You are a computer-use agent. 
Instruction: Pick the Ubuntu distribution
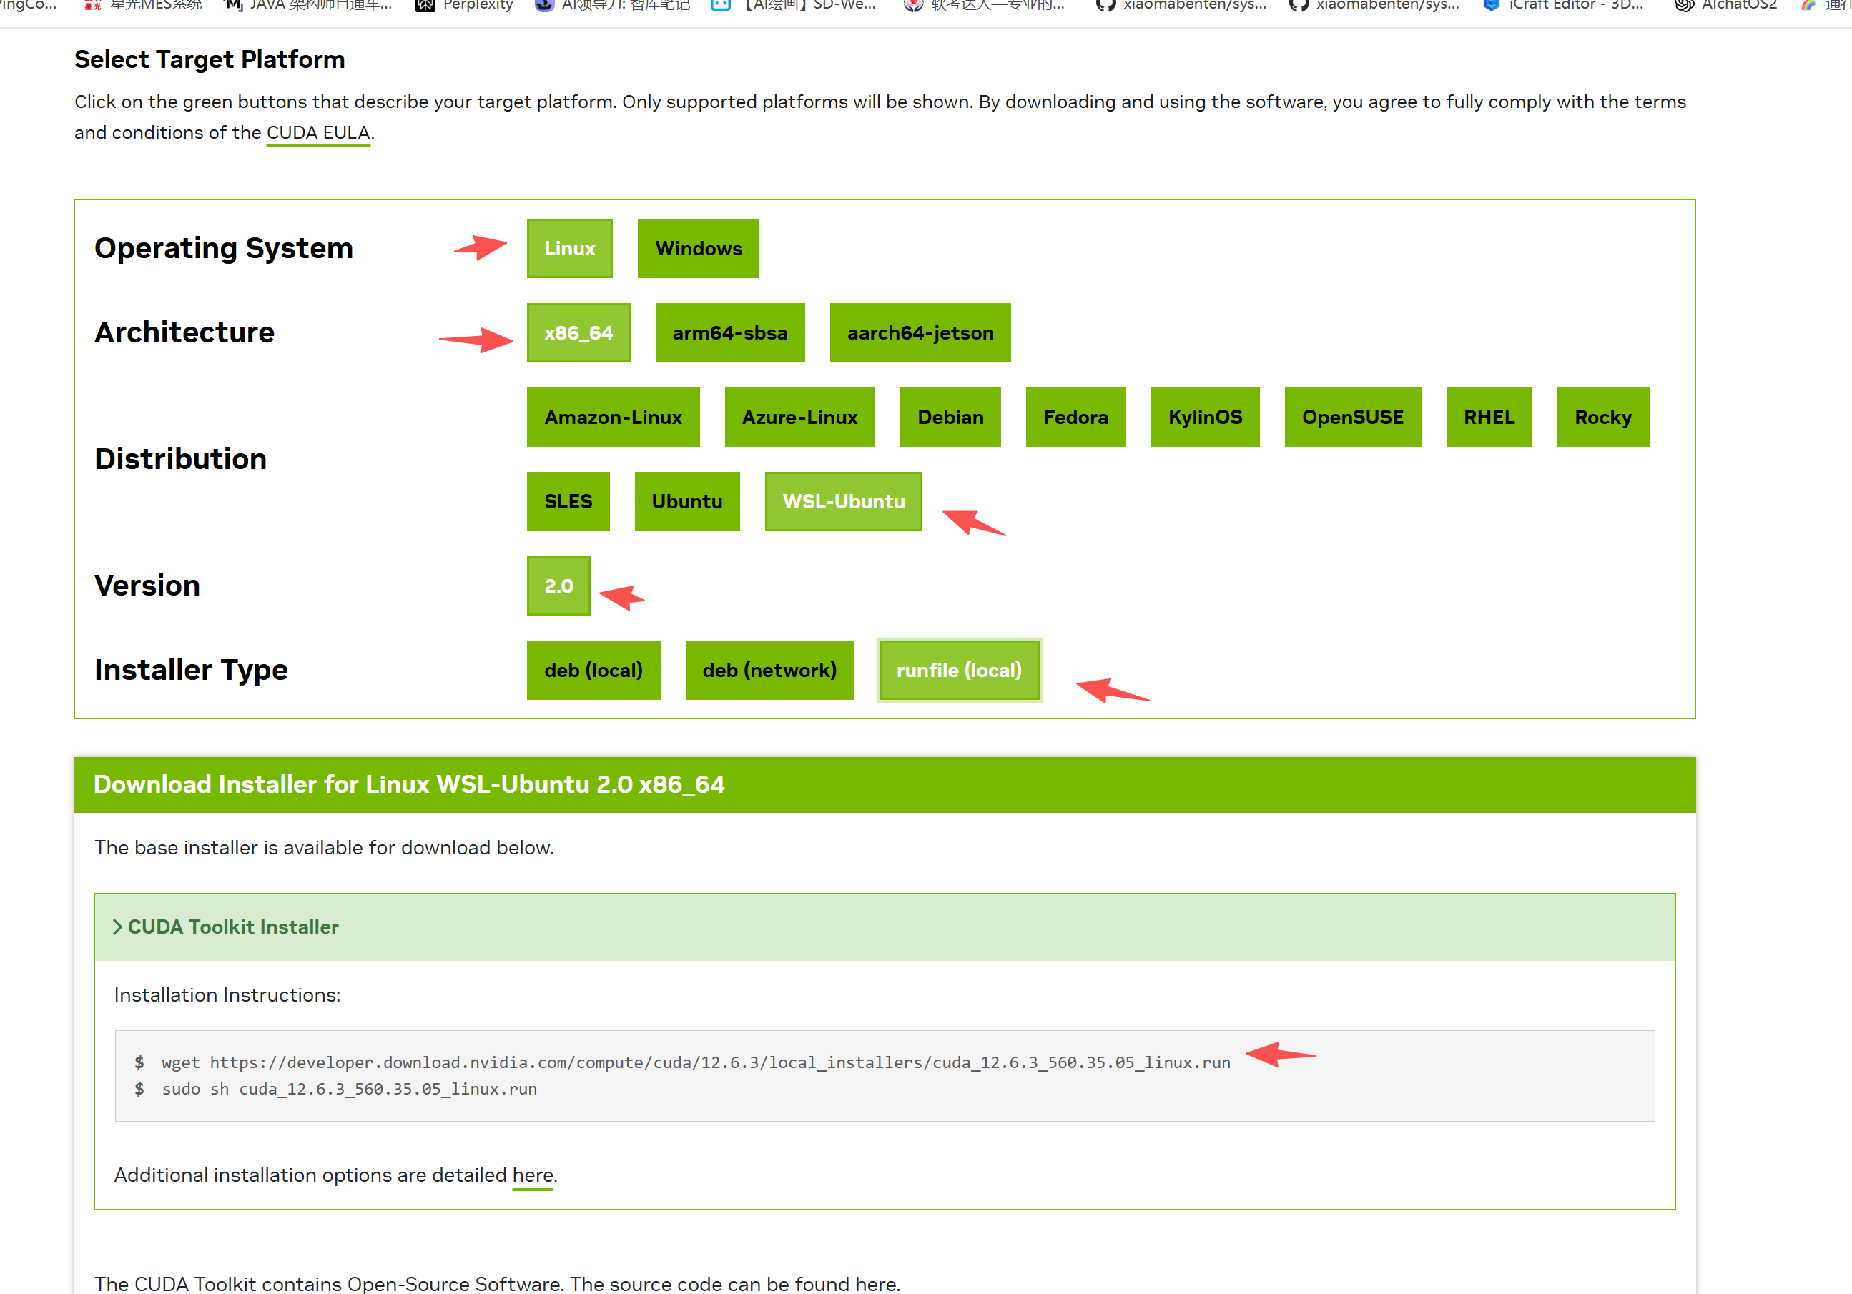[686, 501]
